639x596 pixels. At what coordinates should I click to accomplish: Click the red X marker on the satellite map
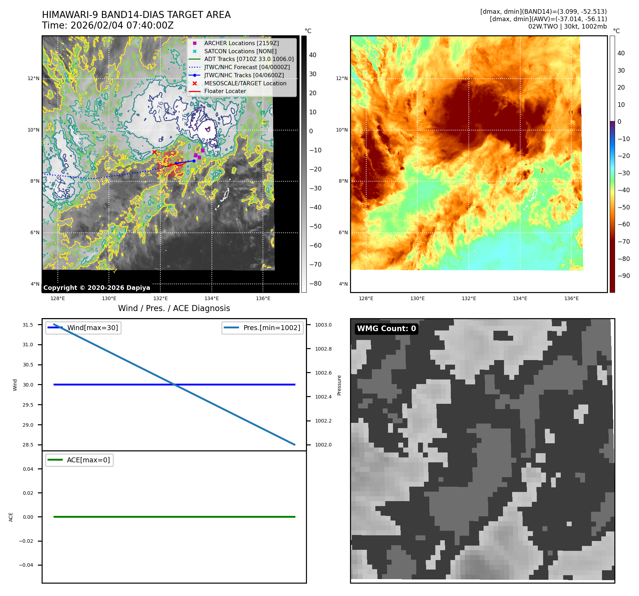tap(154, 152)
